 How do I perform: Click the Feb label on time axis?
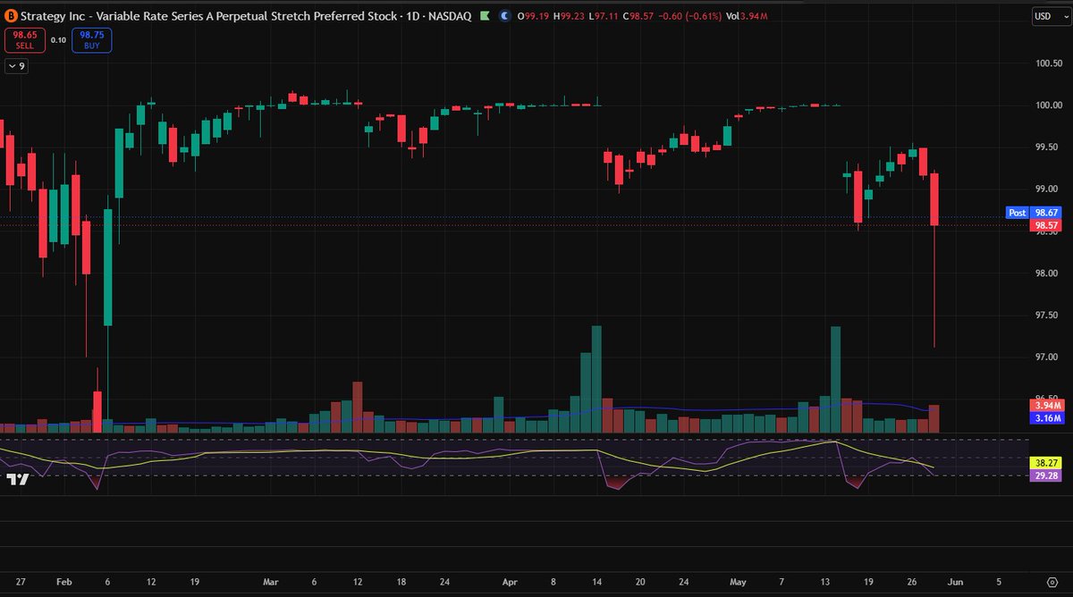pyautogui.click(x=63, y=581)
